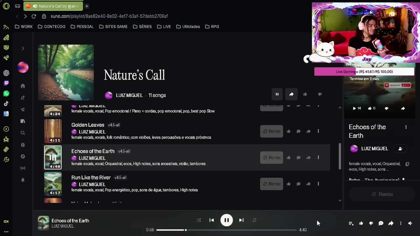
Task: Reload the current page
Action: click(34, 16)
